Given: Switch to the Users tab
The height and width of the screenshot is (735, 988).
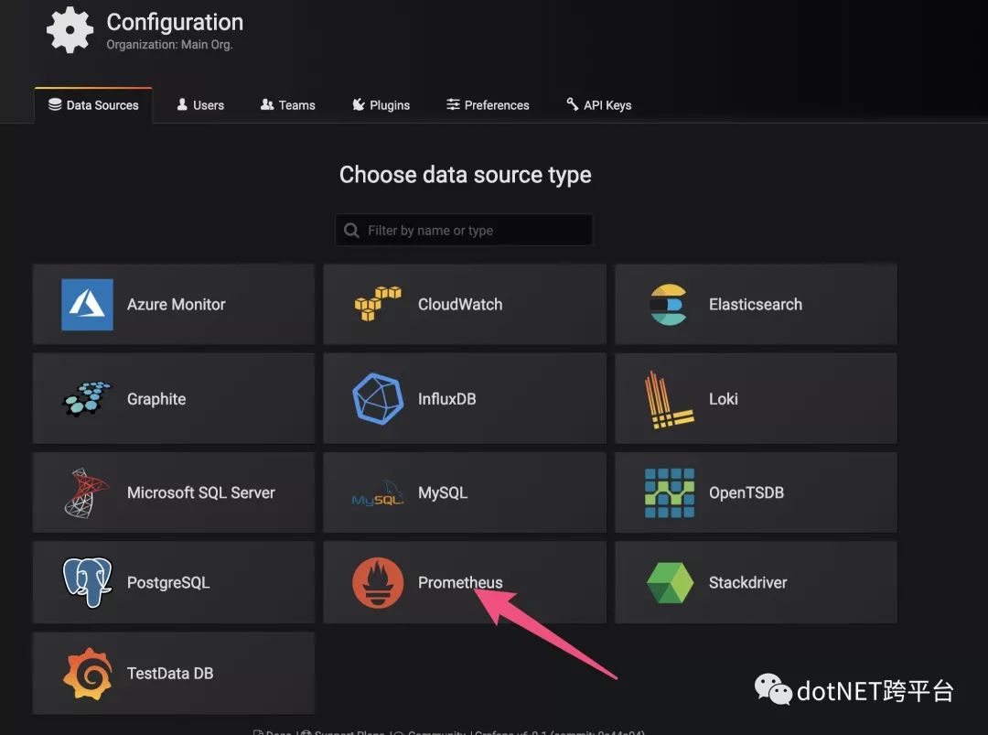Looking at the screenshot, I should click(200, 105).
